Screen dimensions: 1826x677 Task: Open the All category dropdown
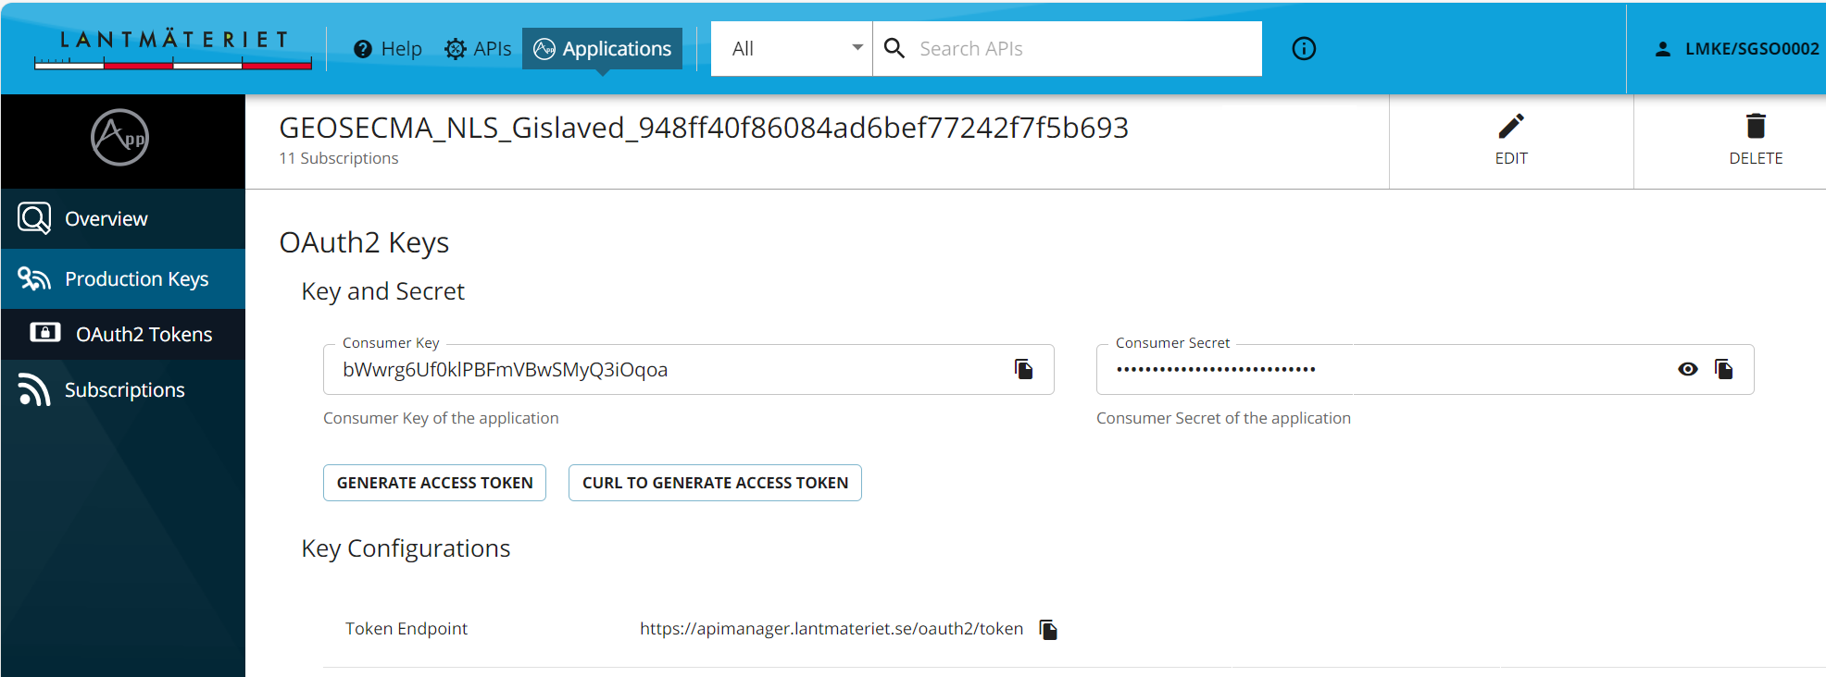pyautogui.click(x=793, y=49)
